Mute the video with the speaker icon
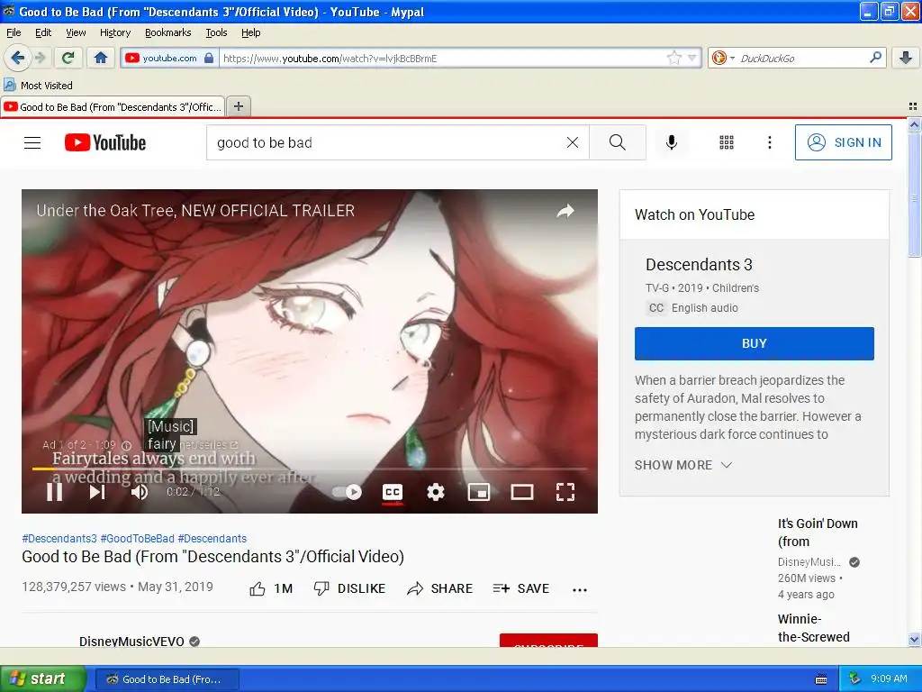Screen dimensions: 922x692 coord(140,491)
